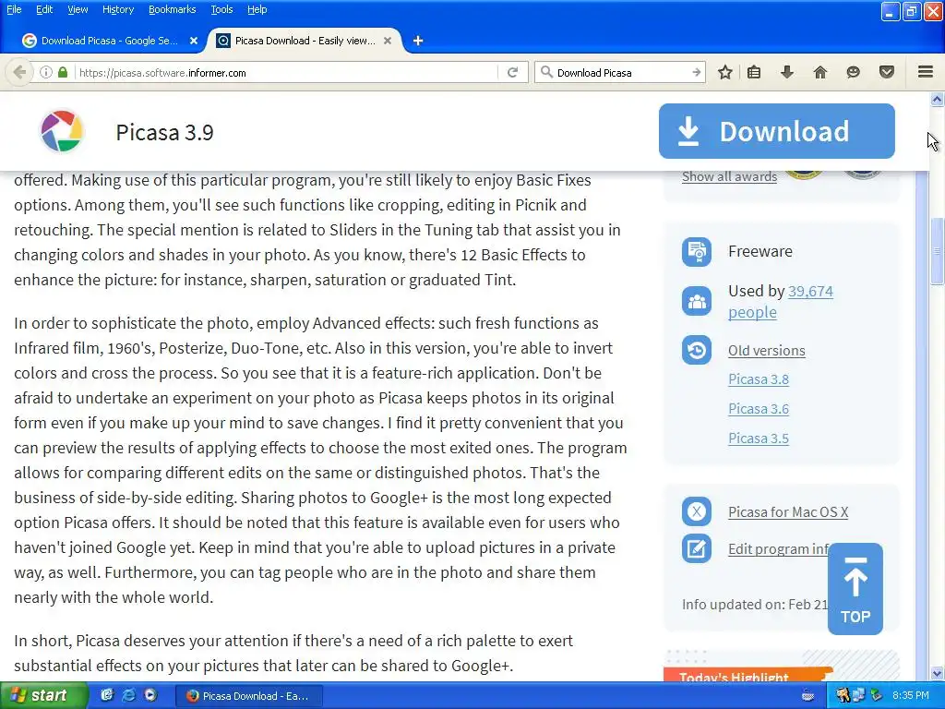Click the Edit program info pencil icon
This screenshot has width=945, height=709.
click(697, 548)
